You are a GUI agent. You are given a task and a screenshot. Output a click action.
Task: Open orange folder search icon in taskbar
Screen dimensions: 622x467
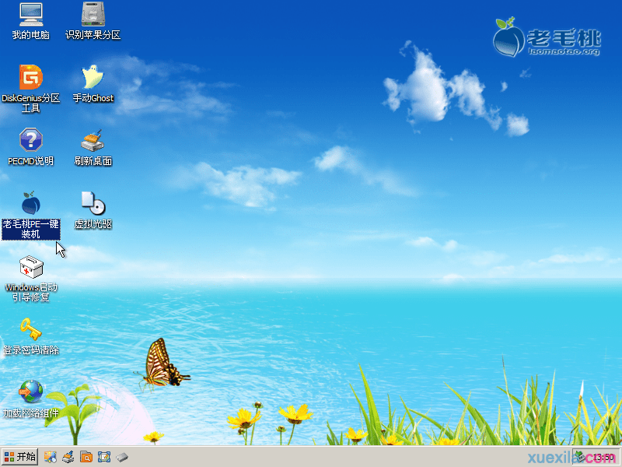pos(86,457)
